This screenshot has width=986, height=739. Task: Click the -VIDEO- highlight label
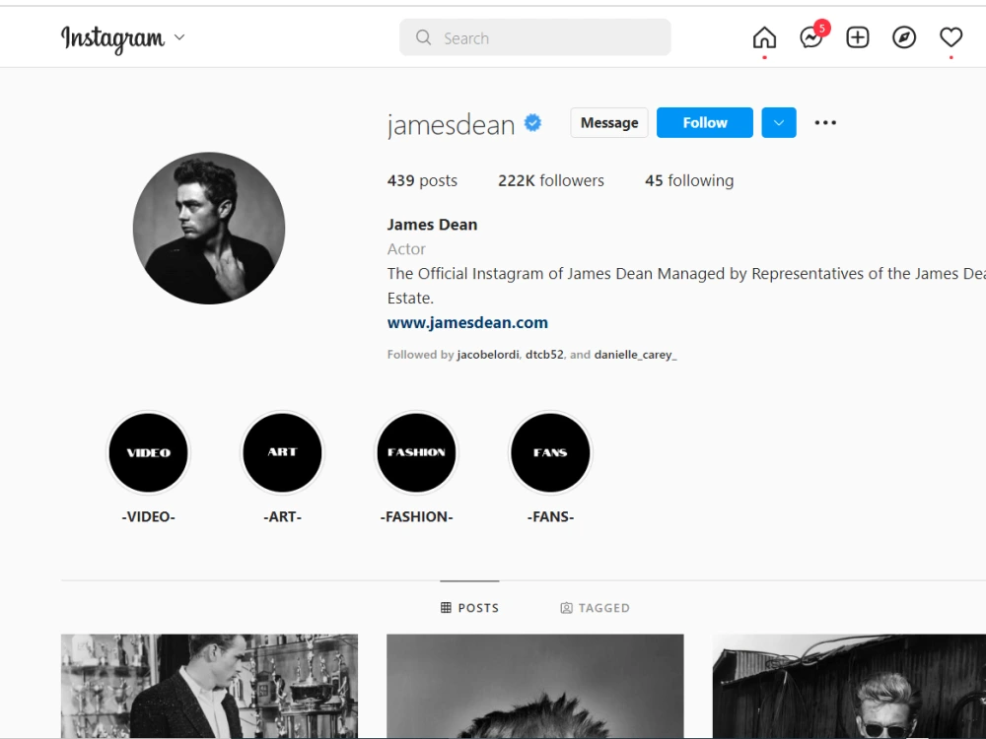pos(149,516)
